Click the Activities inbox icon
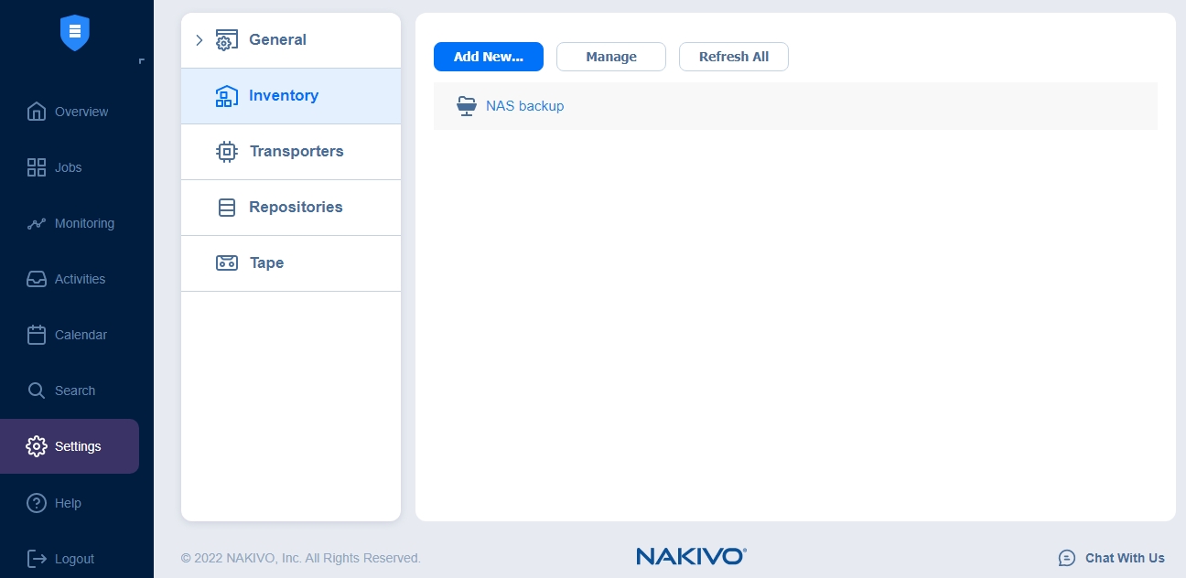 (x=37, y=279)
